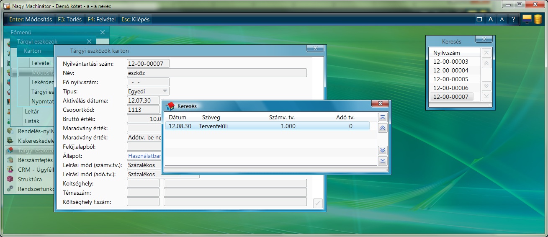Click the Kiskereskedelem cash register icon
548x237 pixels.
[x=10, y=141]
